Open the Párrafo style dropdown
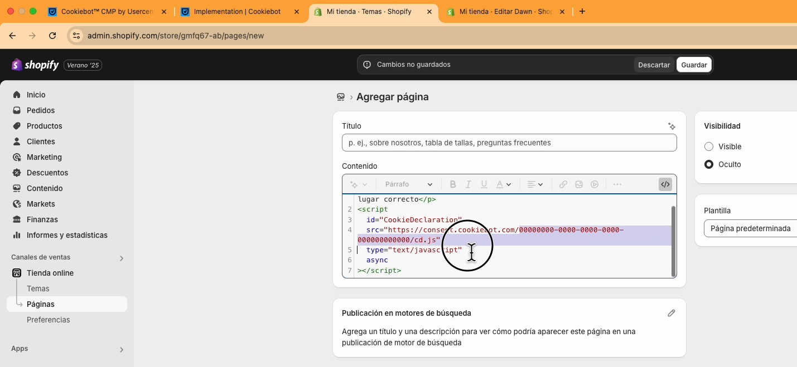This screenshot has width=797, height=367. [408, 184]
